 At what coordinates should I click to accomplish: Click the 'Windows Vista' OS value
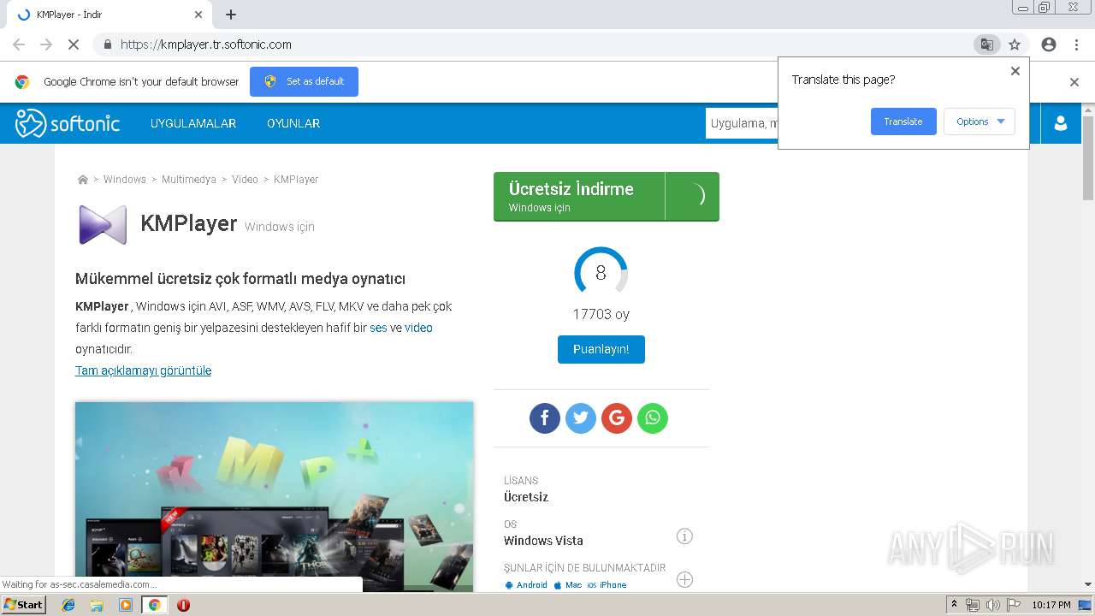click(x=543, y=541)
